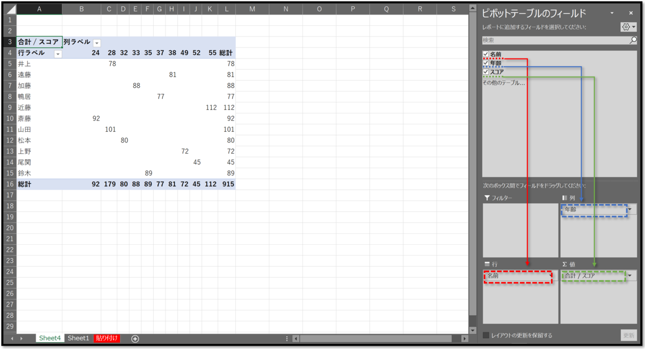Open dropdown of 合計 / スコア in 値 area
Image resolution: width=645 pixels, height=349 pixels.
(631, 276)
